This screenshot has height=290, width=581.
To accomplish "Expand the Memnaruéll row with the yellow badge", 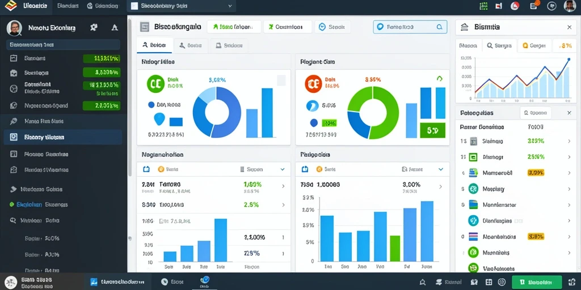I will click(x=516, y=173).
